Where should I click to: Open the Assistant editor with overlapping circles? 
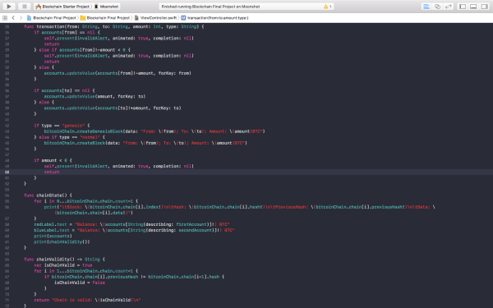(x=437, y=7)
